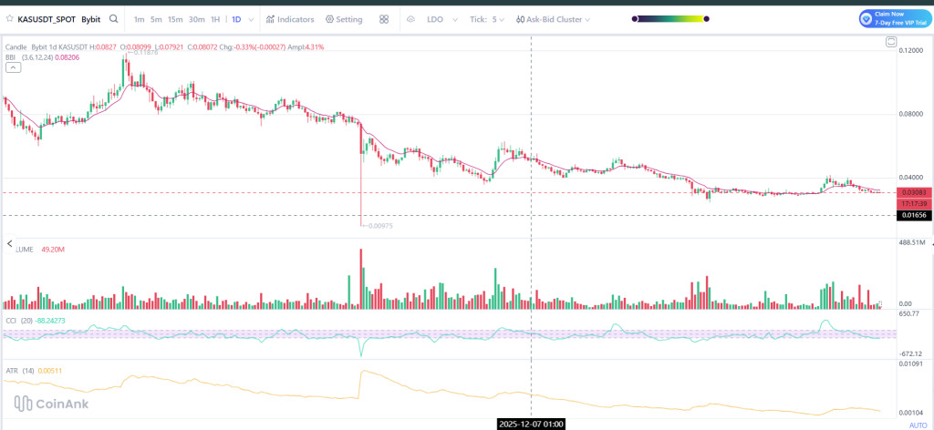Toggle AUTO price scale
The height and width of the screenshot is (430, 934).
tap(918, 425)
